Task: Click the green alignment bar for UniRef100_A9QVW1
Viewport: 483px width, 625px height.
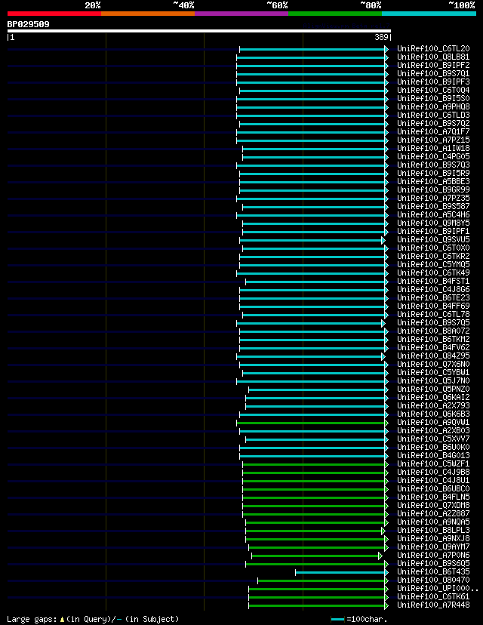Action: point(311,423)
